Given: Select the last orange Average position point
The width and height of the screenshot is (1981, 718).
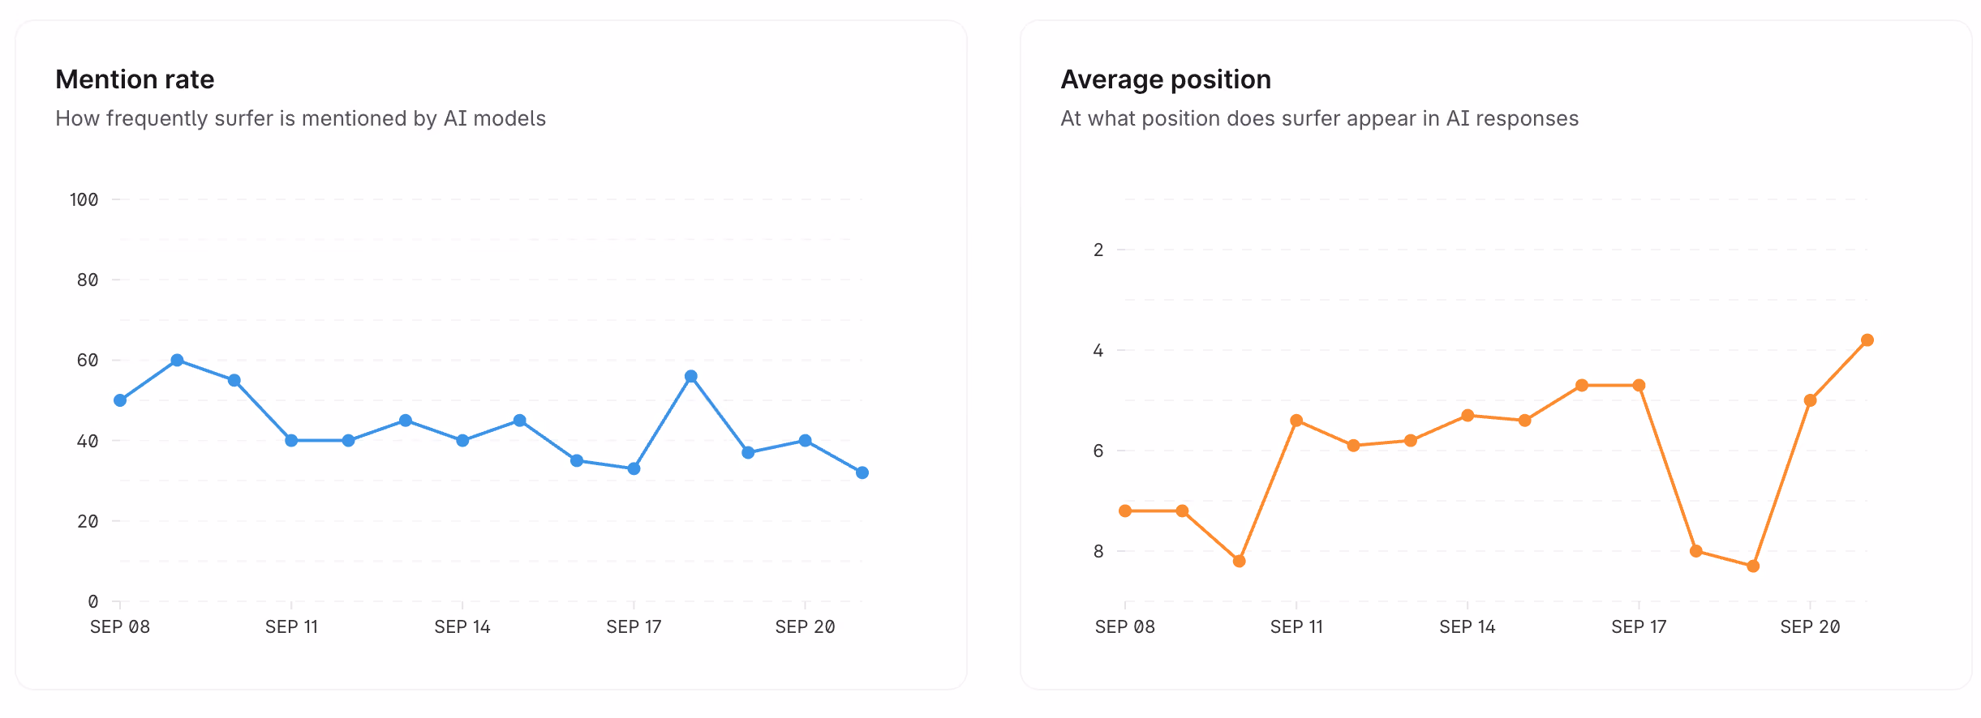Looking at the screenshot, I should pos(1867,340).
